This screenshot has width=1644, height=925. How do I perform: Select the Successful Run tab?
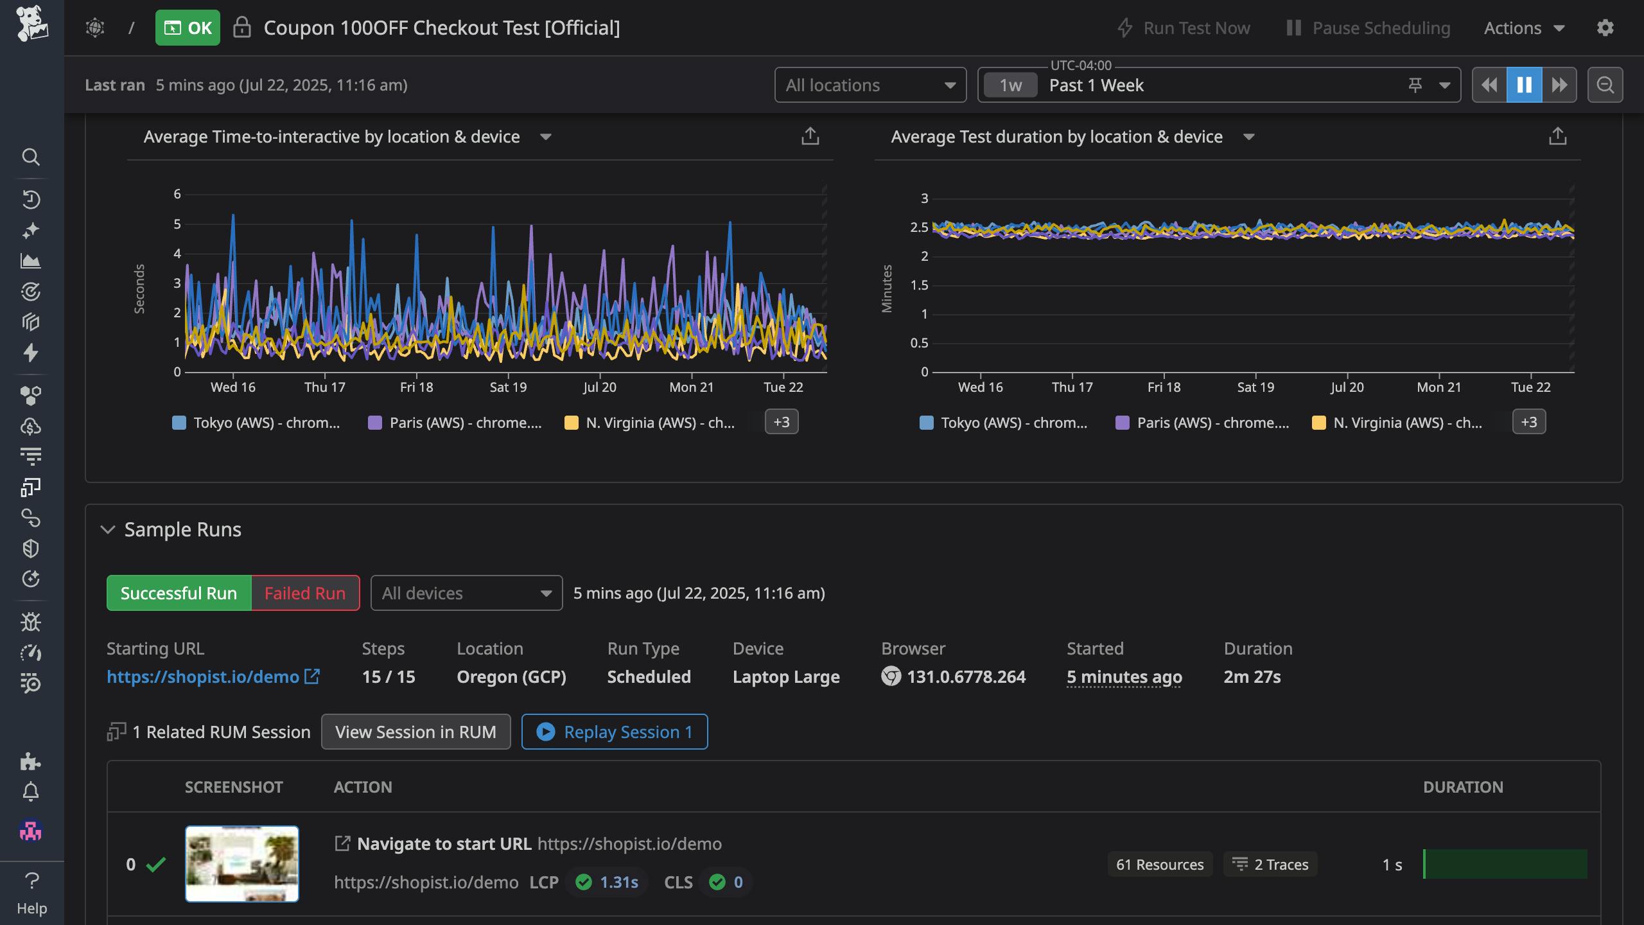179,592
